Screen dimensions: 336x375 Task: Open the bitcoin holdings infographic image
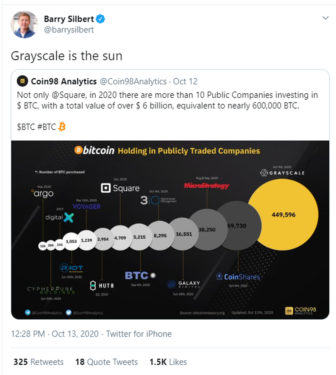[x=170, y=229]
